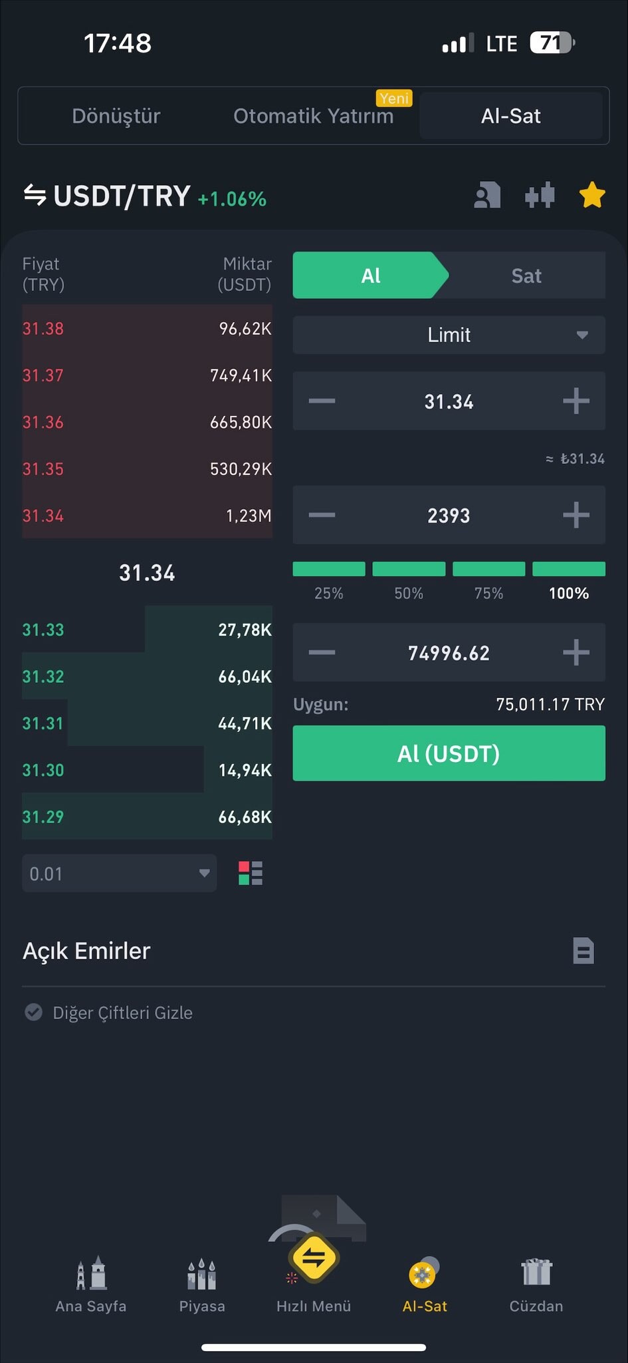The height and width of the screenshot is (1363, 628).
Task: Tap the swap pair arrows icon
Action: coord(35,196)
